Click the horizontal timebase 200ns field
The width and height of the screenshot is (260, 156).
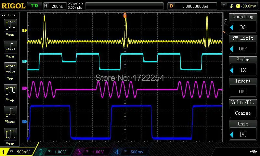57,6
